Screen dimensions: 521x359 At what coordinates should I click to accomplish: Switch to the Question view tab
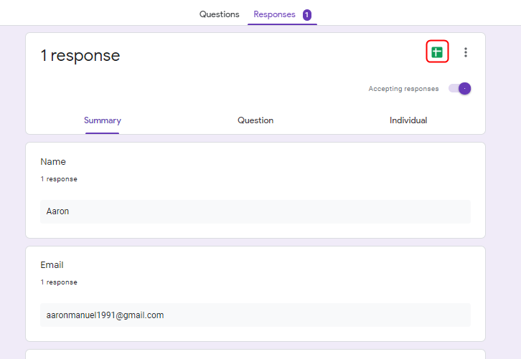click(255, 120)
